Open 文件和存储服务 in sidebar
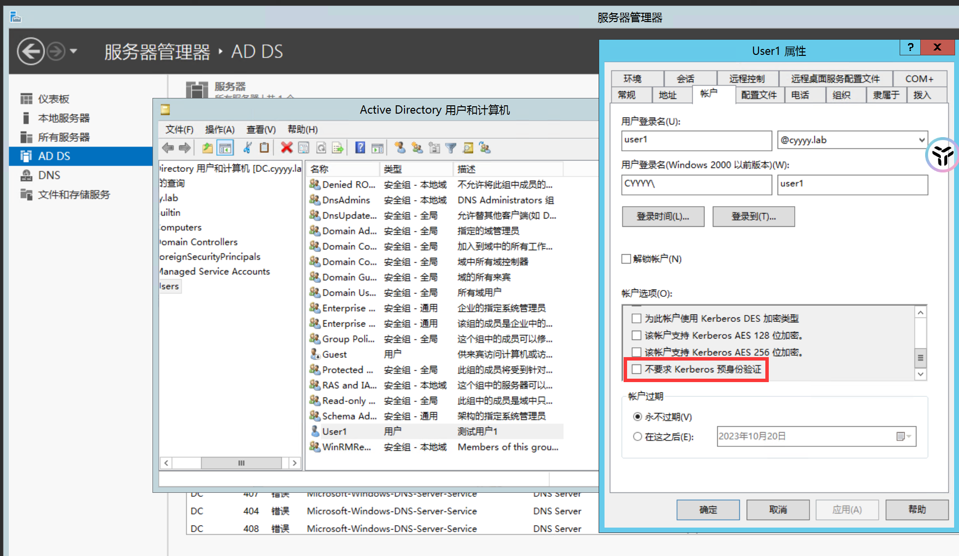This screenshot has height=556, width=959. (74, 194)
